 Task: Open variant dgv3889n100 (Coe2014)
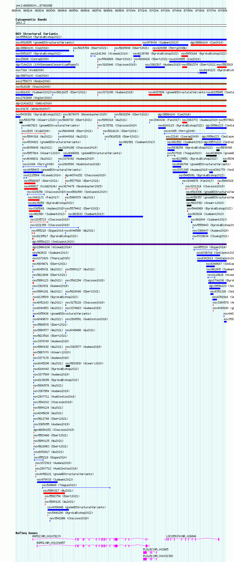click(x=208, y=45)
